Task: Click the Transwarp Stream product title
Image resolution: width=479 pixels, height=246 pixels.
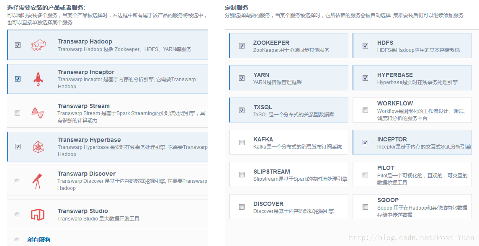Action: [x=84, y=106]
